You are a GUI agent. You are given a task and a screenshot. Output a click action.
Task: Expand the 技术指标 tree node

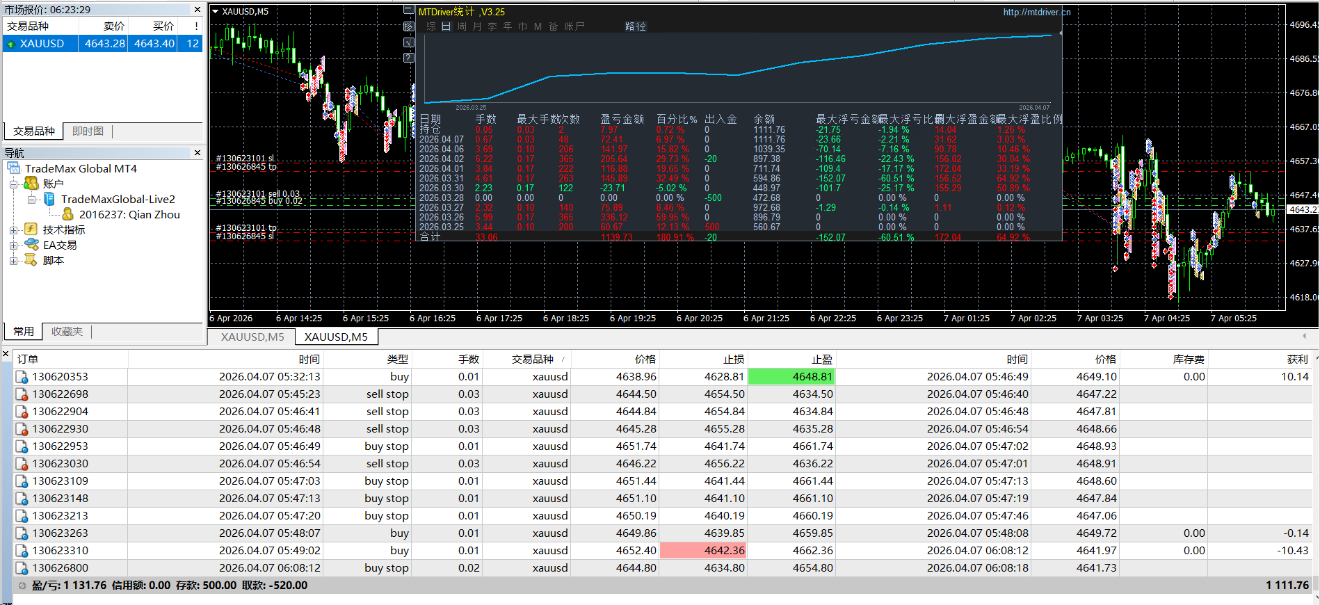click(13, 230)
